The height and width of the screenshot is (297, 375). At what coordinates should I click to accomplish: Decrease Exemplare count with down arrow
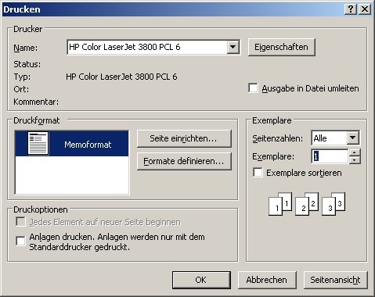point(355,160)
